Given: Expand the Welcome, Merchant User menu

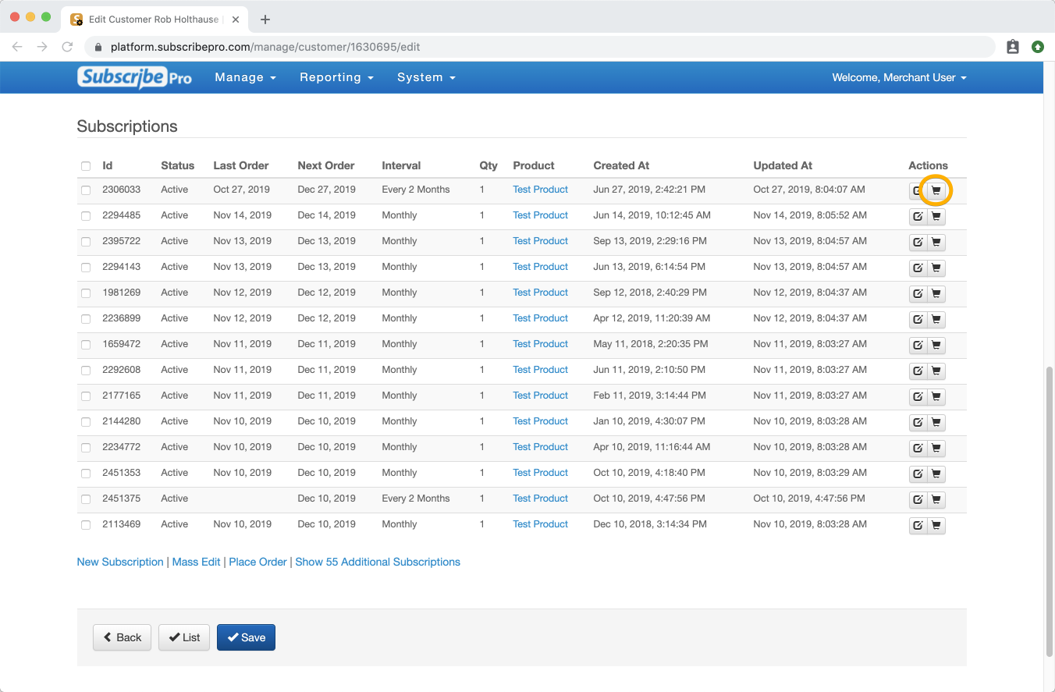Looking at the screenshot, I should [x=899, y=77].
